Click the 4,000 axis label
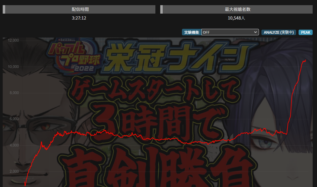The image size is (317, 187). click(14, 145)
